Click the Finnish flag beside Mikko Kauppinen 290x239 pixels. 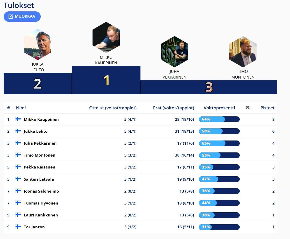tap(18, 119)
